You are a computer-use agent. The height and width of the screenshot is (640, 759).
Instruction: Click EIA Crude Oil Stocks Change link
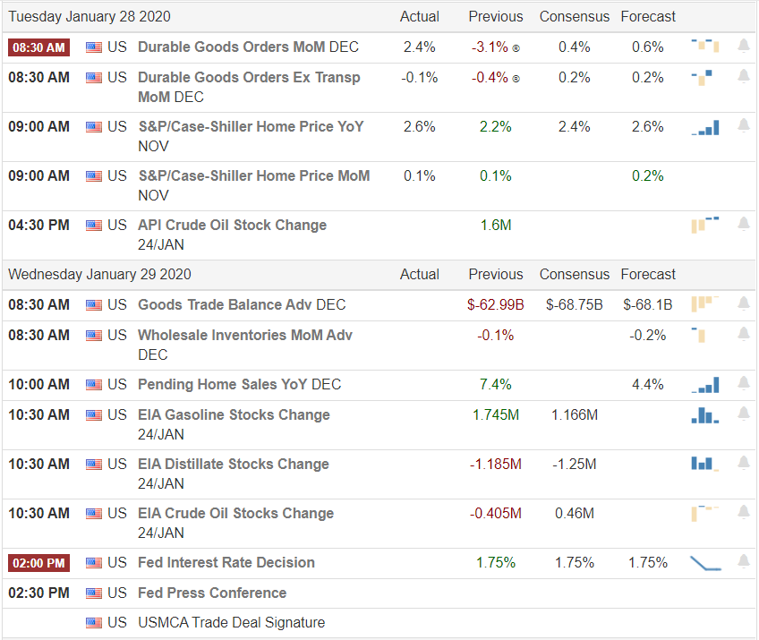tap(235, 513)
